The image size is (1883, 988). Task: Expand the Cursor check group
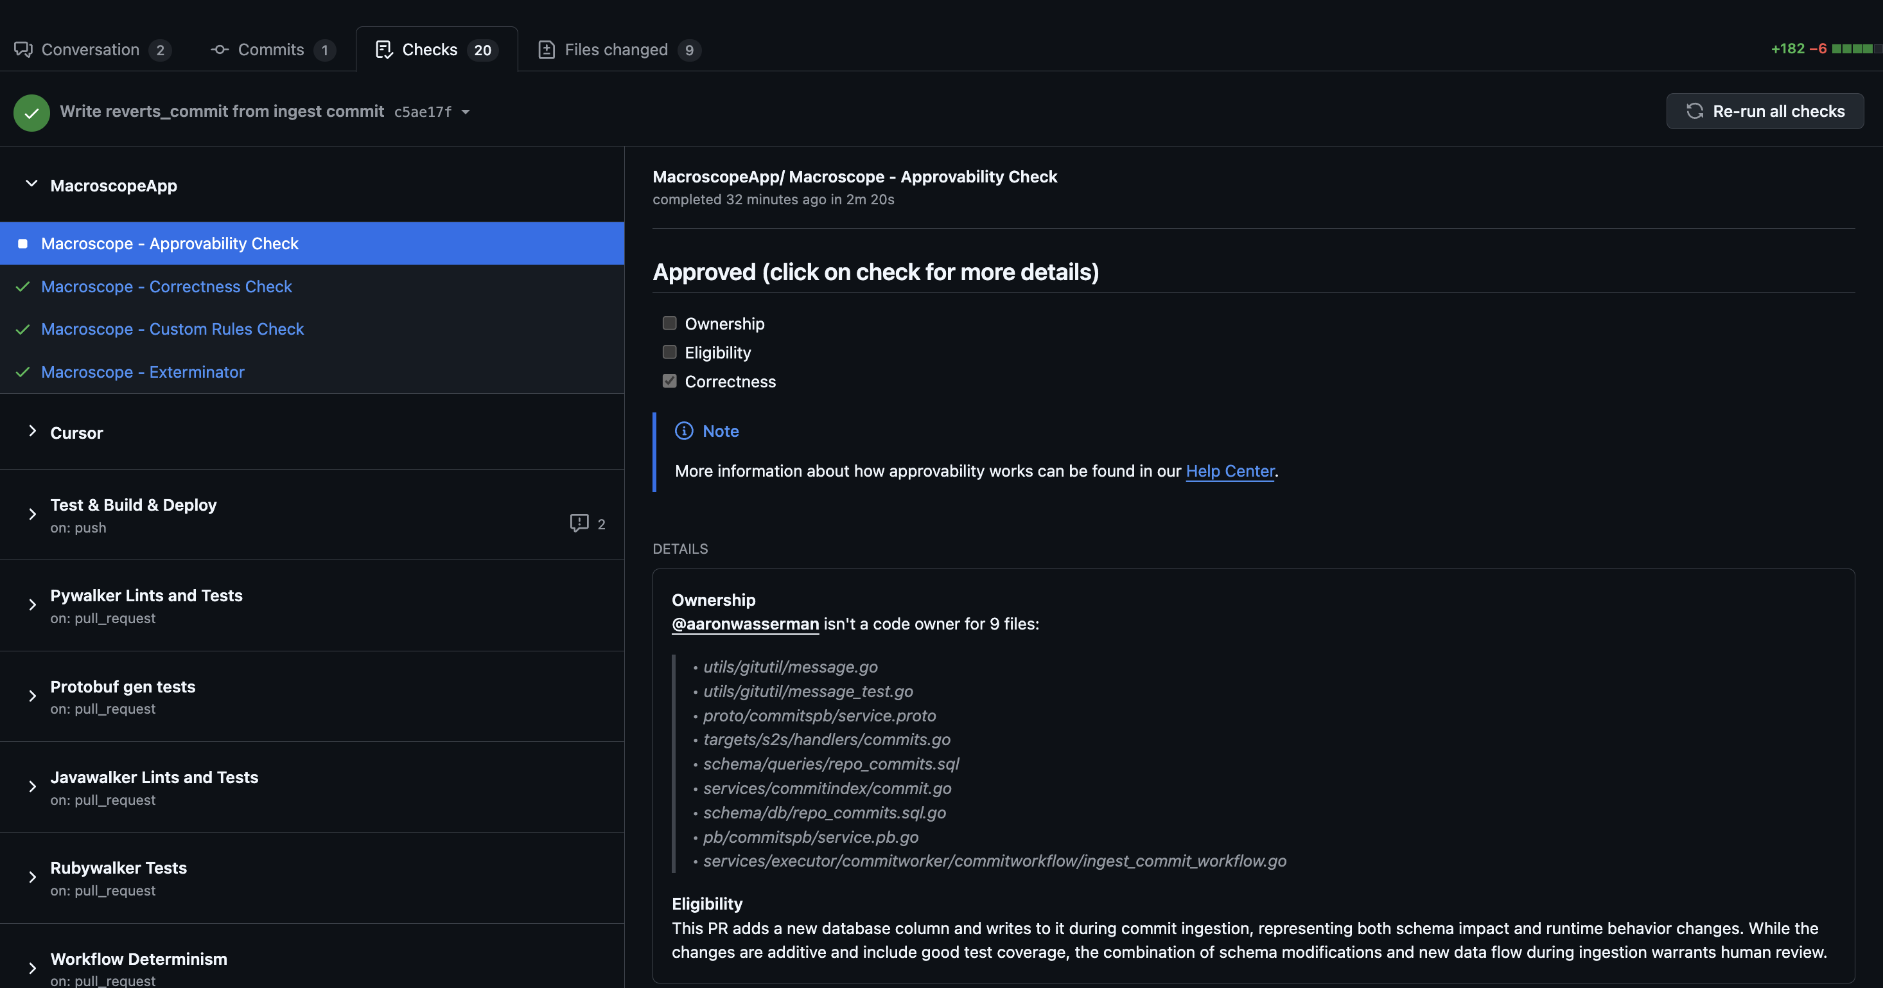pyautogui.click(x=31, y=432)
